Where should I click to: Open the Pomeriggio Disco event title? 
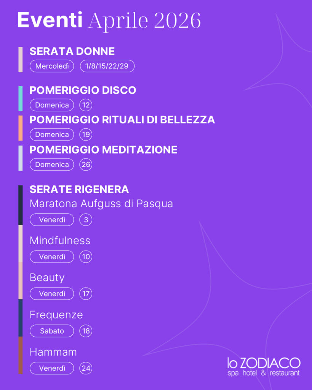83,91
